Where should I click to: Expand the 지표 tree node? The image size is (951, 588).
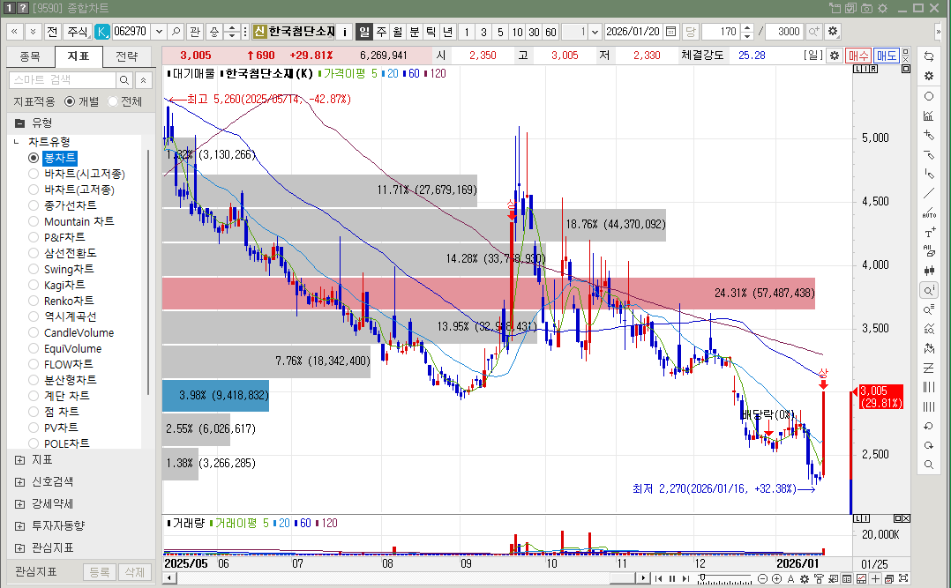coord(20,460)
